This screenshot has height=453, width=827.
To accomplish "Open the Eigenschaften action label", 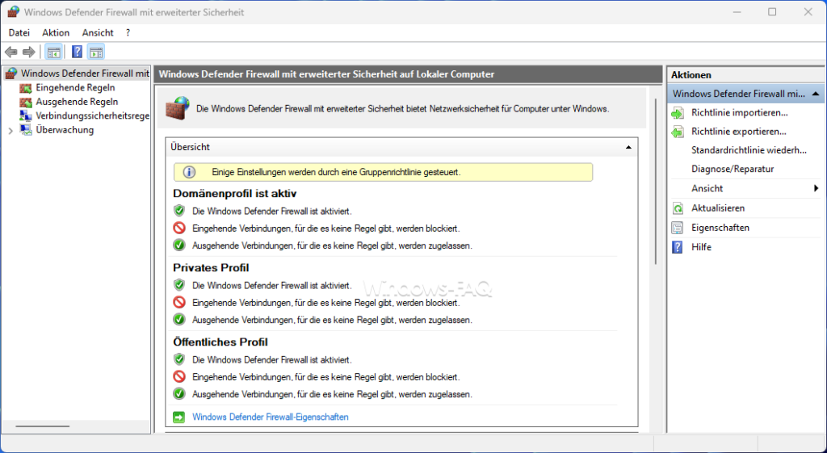I will [x=720, y=228].
